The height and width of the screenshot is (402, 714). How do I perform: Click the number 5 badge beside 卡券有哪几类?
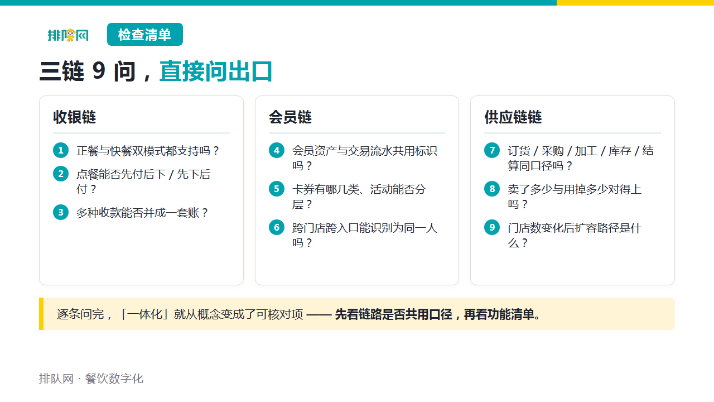(277, 189)
